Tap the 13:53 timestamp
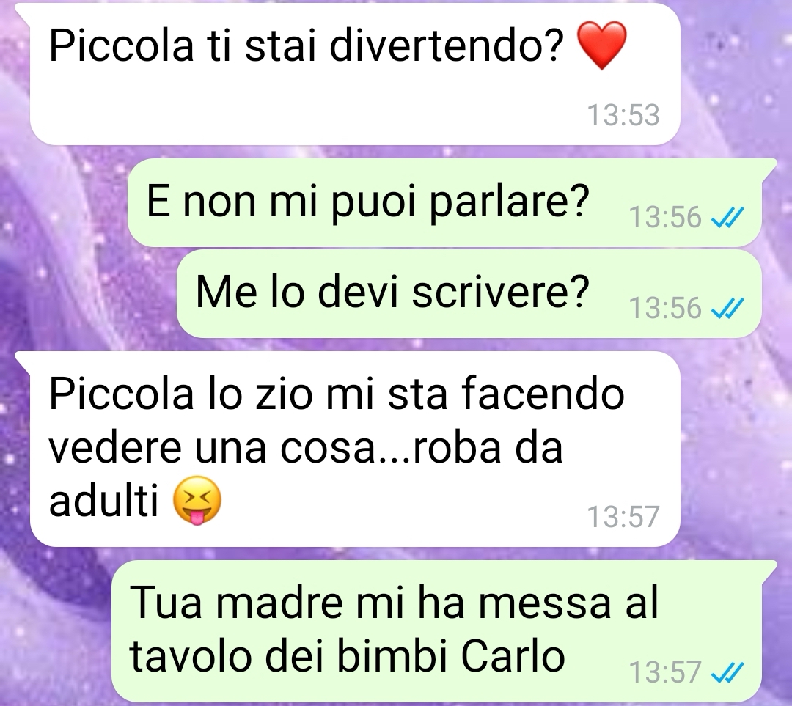The width and height of the screenshot is (792, 706). point(623,115)
